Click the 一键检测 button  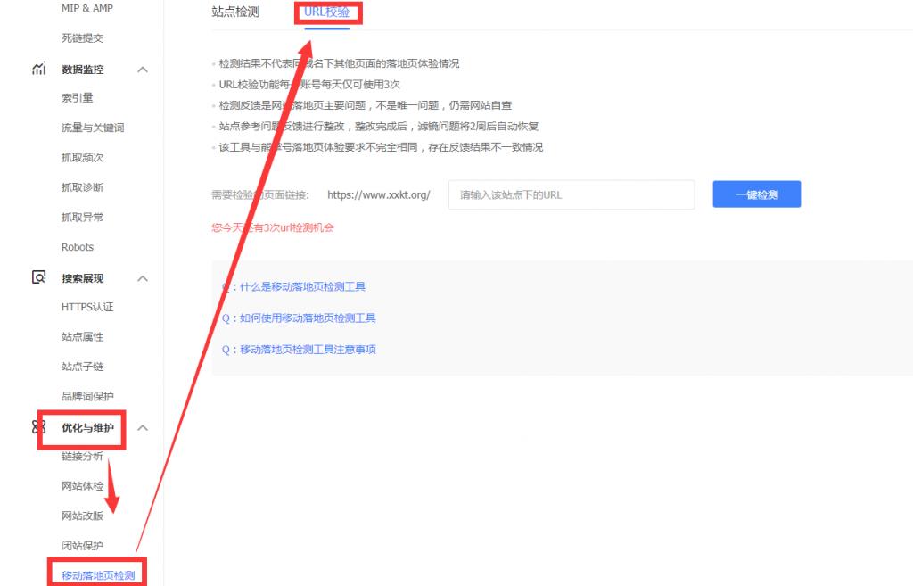point(755,194)
